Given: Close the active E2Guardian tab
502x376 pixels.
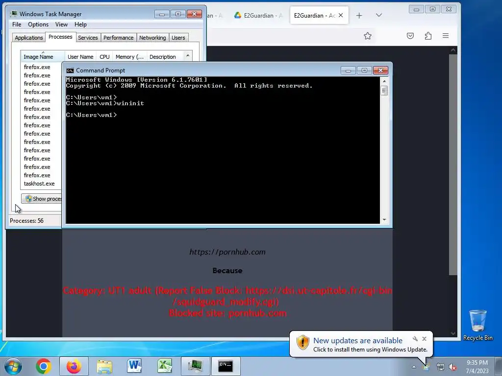Looking at the screenshot, I should click(341, 15).
